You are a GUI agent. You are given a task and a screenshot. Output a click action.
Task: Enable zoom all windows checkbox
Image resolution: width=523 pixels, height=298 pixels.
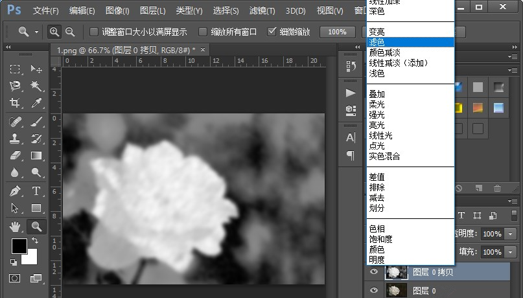(202, 32)
